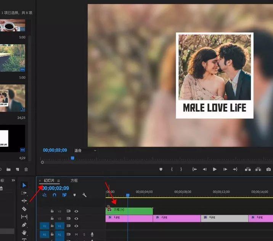The height and width of the screenshot is (241, 273).
Task: Select the 4.jpg clip on timeline
Action: (x=224, y=218)
